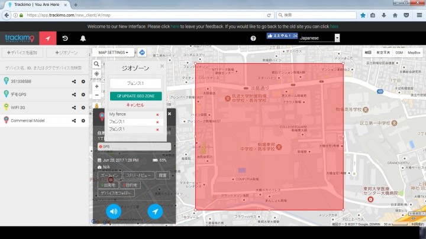Click the geozone name input field
Viewport: 426px width, 239px height.
[x=135, y=83]
